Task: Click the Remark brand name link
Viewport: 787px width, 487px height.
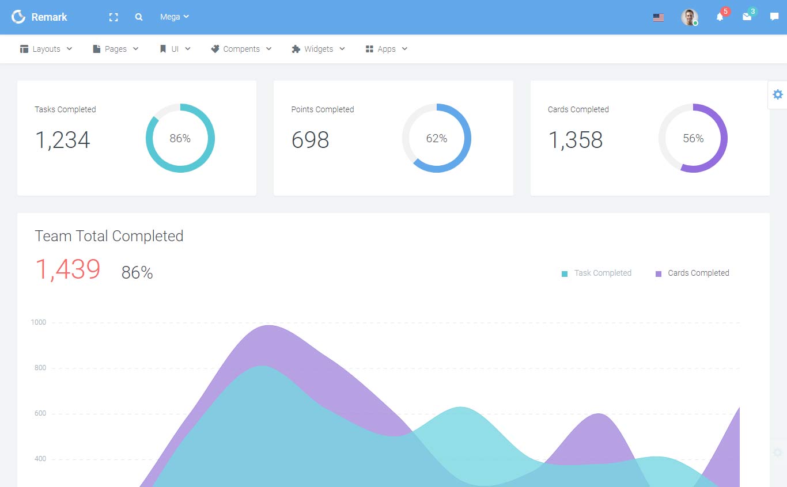Action: [x=49, y=17]
